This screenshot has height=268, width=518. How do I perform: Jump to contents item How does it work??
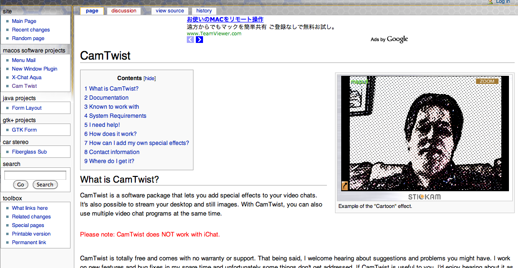111,134
